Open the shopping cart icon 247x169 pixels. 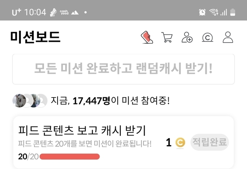[167, 37]
